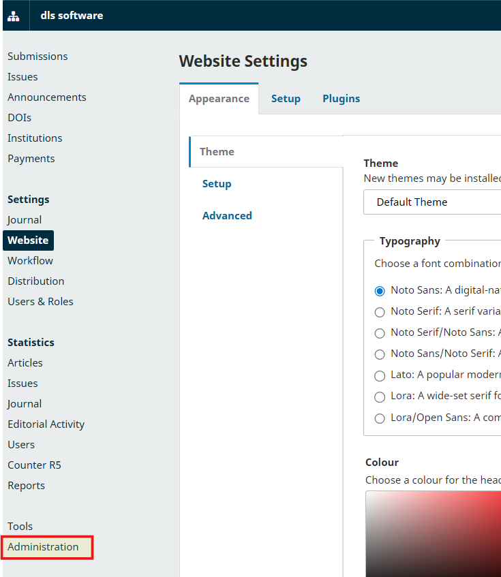The width and height of the screenshot is (501, 577).
Task: Open DOIs section
Action: pyautogui.click(x=19, y=118)
